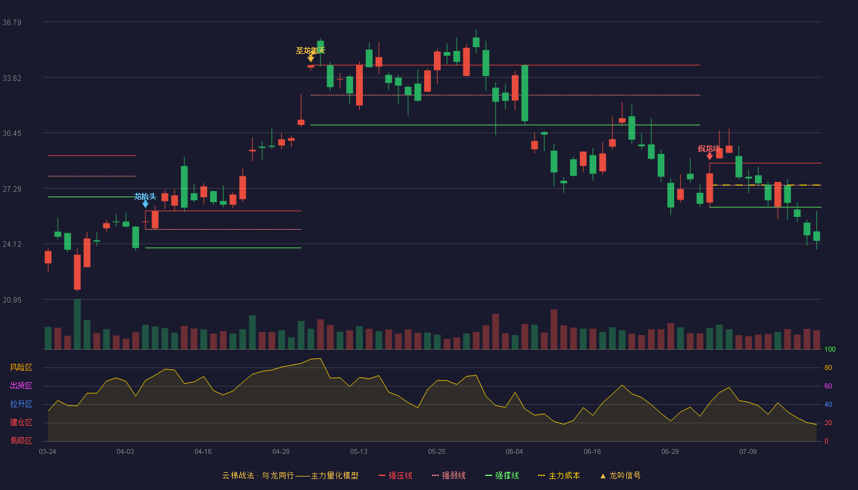Click the 05-13 date label

(x=359, y=451)
